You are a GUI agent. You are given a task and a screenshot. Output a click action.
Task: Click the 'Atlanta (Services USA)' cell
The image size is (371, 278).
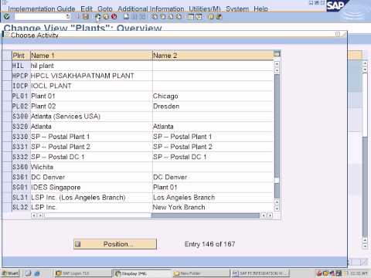[91, 117]
